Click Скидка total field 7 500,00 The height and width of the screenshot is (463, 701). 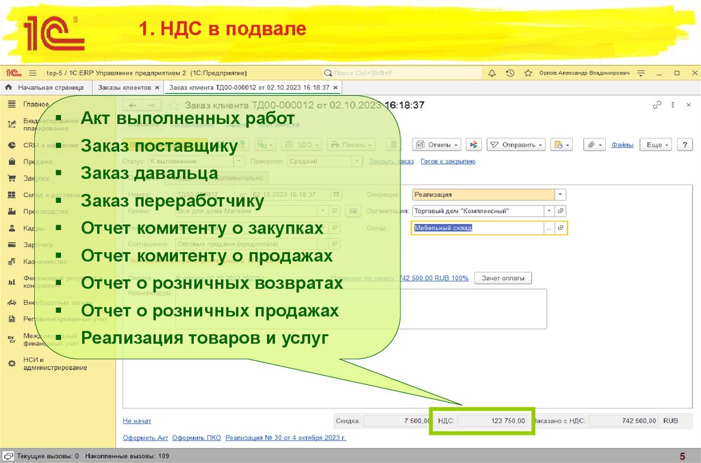(397, 421)
